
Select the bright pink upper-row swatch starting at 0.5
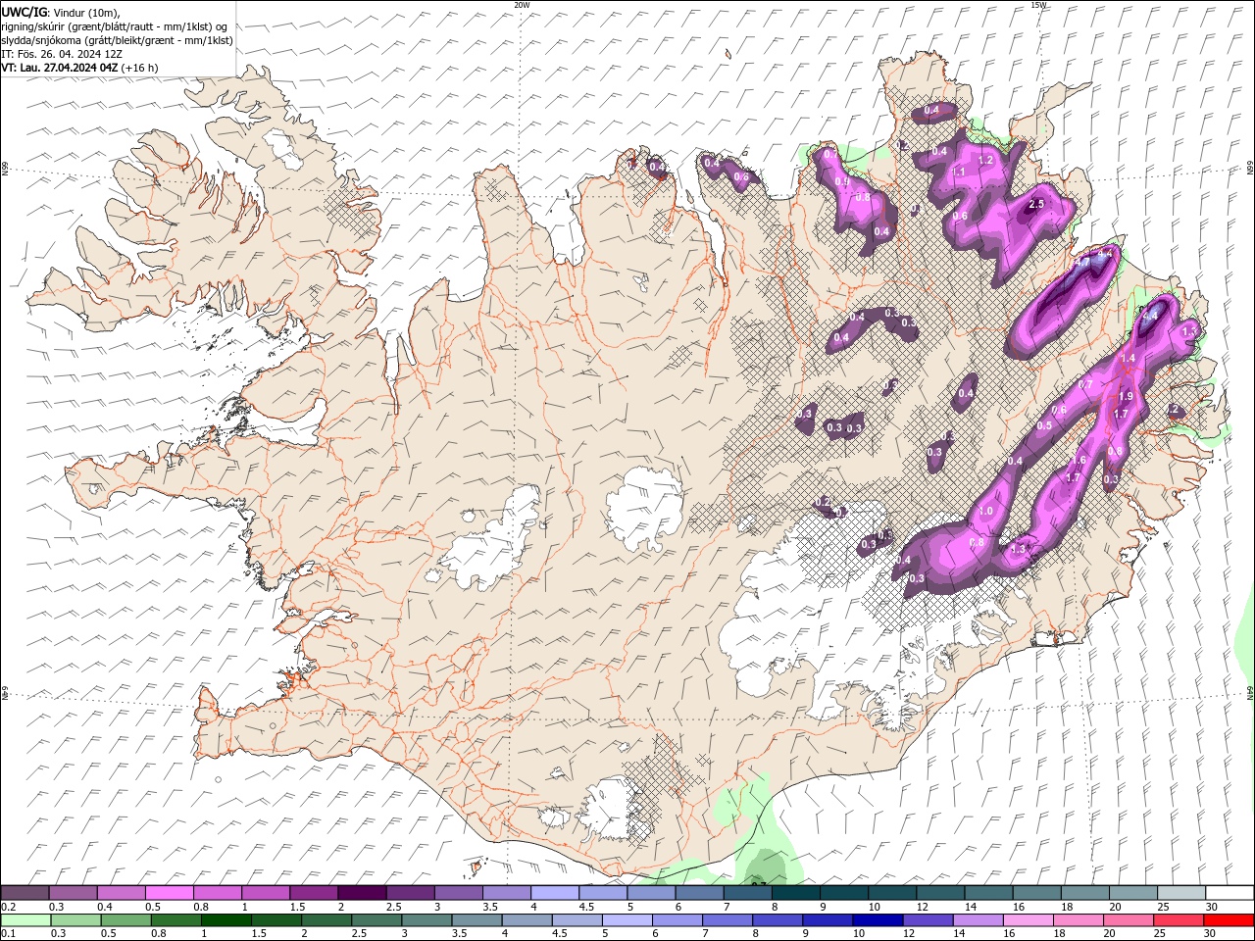pos(170,893)
